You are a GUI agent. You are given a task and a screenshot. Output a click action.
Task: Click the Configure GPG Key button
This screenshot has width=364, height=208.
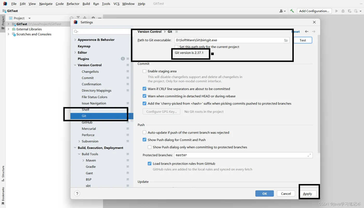pyautogui.click(x=161, y=112)
